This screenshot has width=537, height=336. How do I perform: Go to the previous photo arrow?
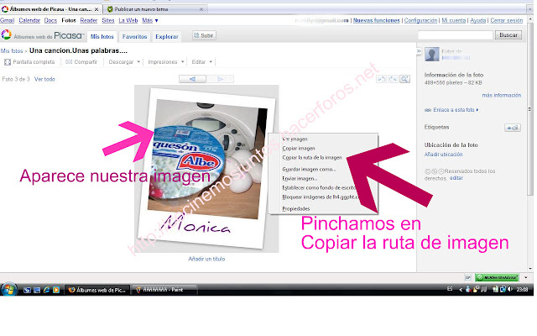tap(192, 79)
